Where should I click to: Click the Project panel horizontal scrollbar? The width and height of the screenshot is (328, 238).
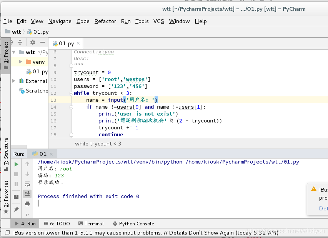click(19, 147)
